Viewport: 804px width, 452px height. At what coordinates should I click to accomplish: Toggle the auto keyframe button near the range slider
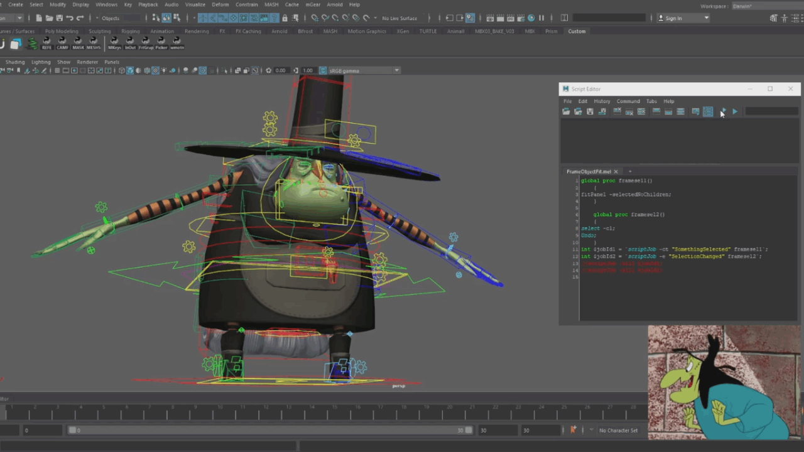(x=573, y=430)
